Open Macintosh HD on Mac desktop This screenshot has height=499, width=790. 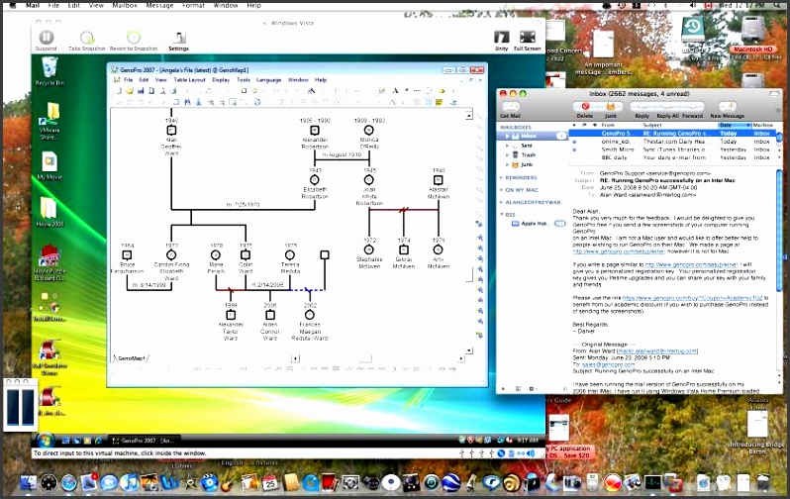pyautogui.click(x=753, y=32)
